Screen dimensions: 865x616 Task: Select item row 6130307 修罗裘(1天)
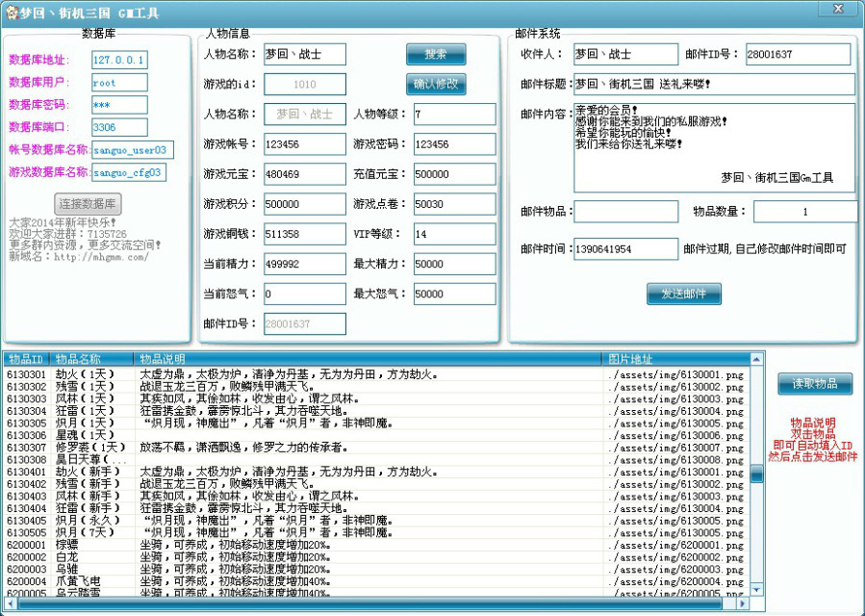click(377, 448)
